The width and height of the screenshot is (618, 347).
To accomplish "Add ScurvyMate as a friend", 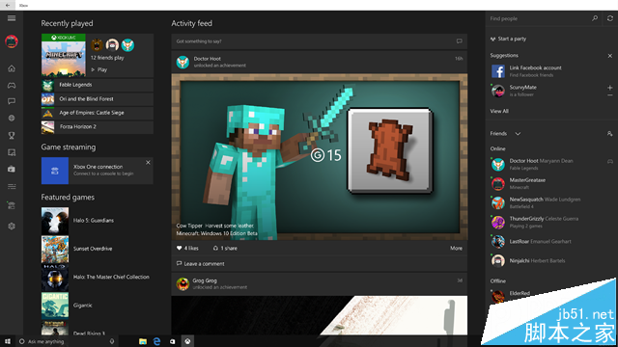I will (x=609, y=88).
